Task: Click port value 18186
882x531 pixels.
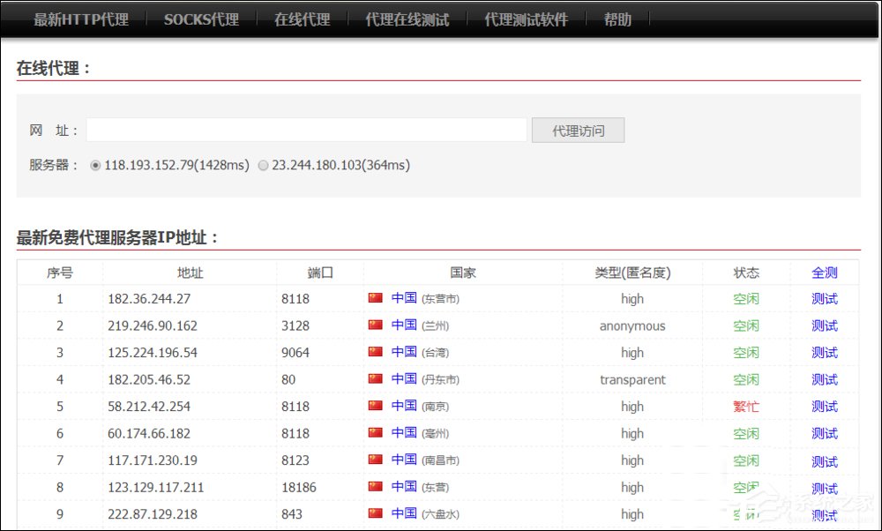Action: click(299, 488)
